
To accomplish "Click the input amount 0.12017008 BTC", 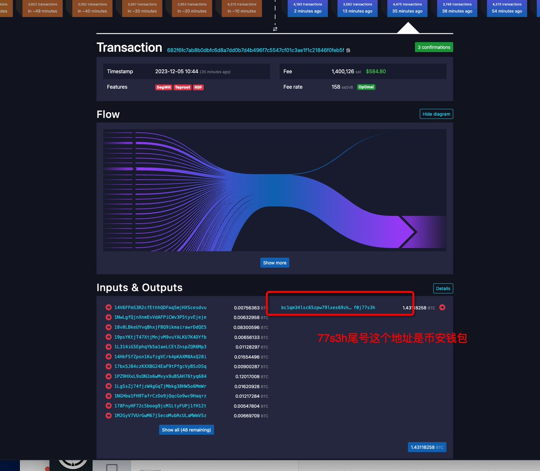I will (252, 377).
